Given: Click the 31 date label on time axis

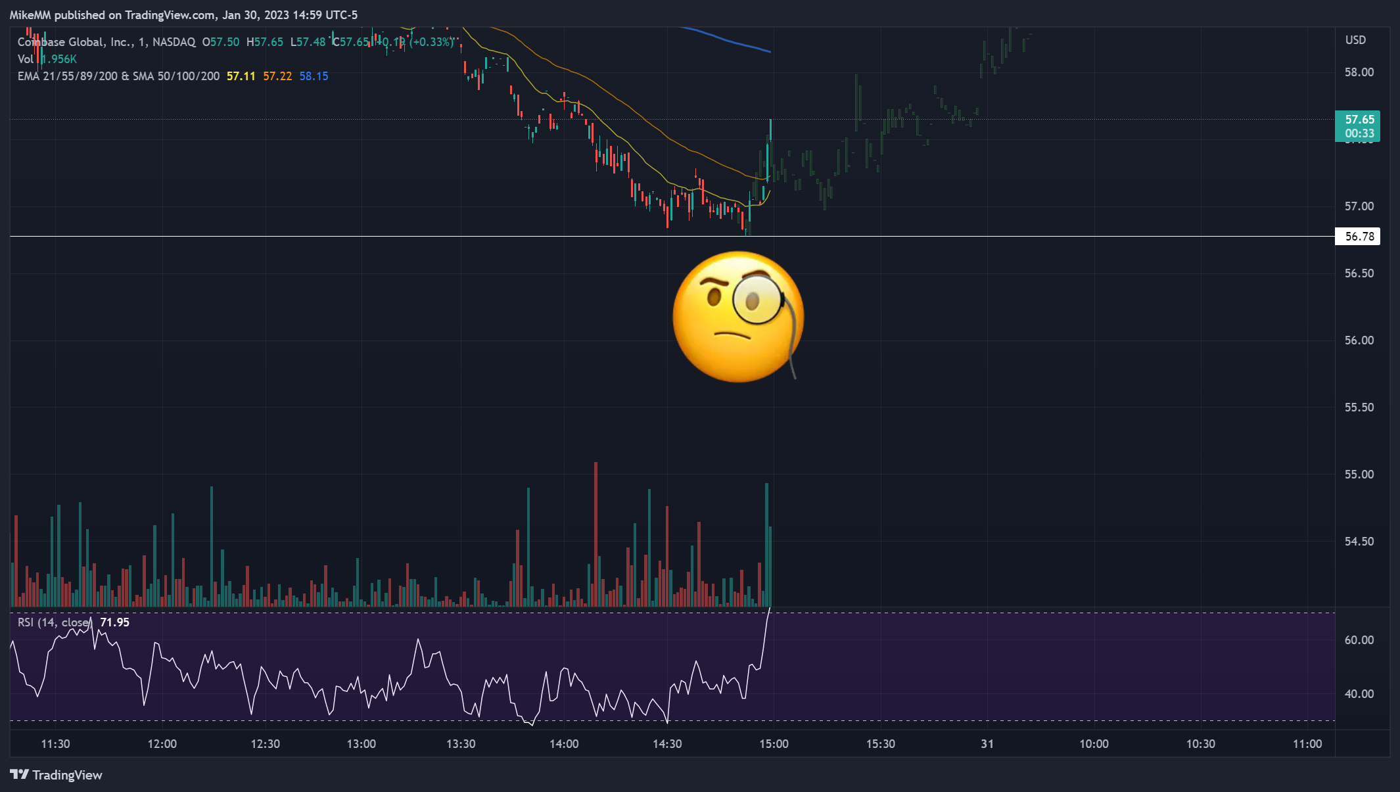Looking at the screenshot, I should [987, 744].
